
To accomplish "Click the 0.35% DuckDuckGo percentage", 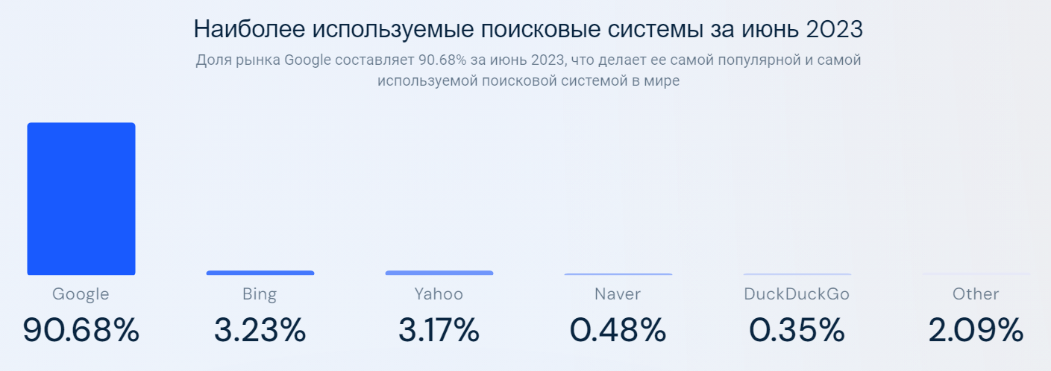I will tap(797, 331).
